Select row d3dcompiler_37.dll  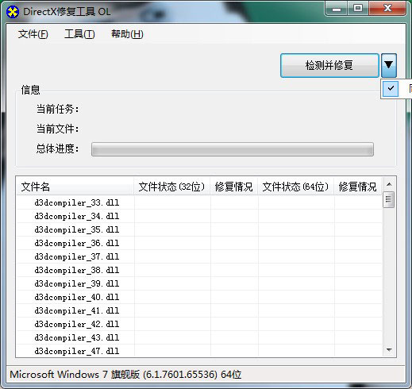click(x=199, y=256)
